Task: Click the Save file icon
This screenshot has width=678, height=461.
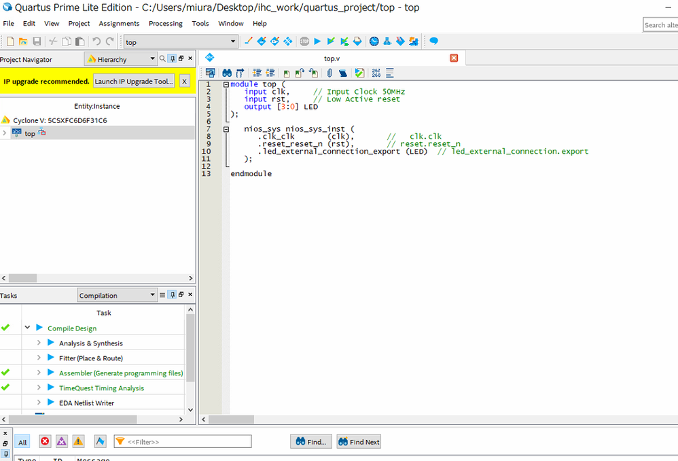Action: pos(37,41)
